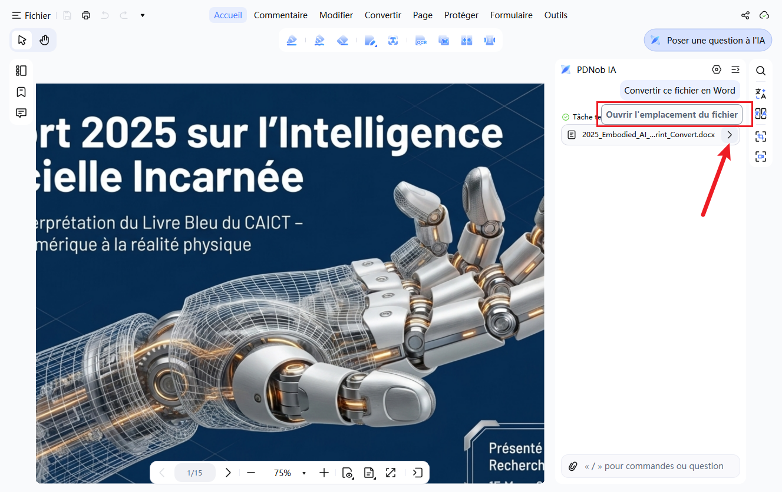Open the Fichier menu
782x492 pixels.
tap(31, 15)
